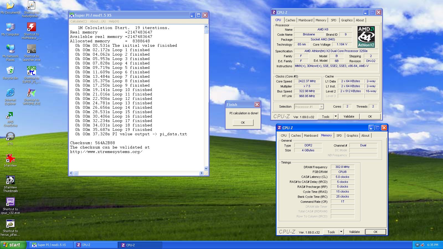The width and height of the screenshot is (443, 249).
Task: Click the Checksum: 564A2B88 text line
Action: click(x=92, y=143)
